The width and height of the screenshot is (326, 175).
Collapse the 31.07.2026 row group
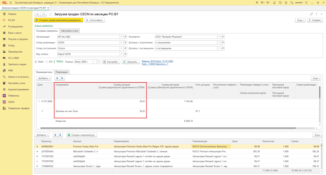39,101
